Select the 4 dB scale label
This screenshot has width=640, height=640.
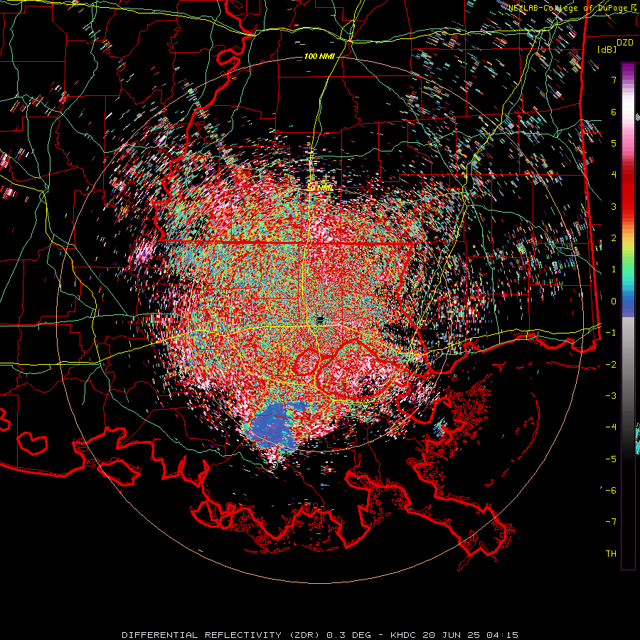coord(614,175)
